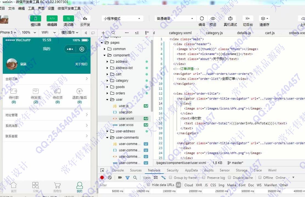Click the master* git branch status
This screenshot has height=197, width=305.
(x=235, y=163)
